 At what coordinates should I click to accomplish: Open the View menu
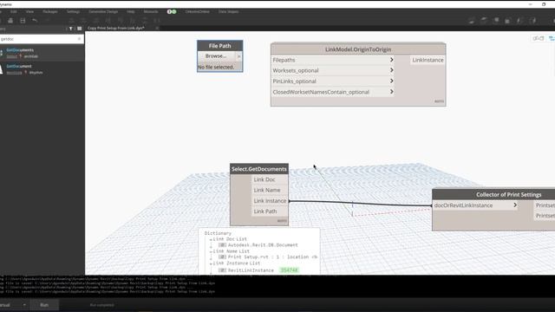pos(29,11)
